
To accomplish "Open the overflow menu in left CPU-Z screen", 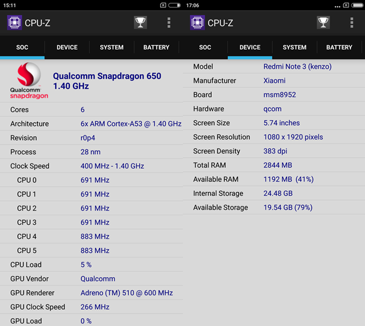I will [169, 22].
